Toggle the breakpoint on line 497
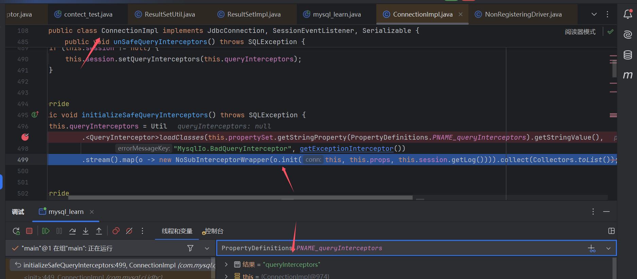Image resolution: width=637 pixels, height=279 pixels. pos(25,137)
